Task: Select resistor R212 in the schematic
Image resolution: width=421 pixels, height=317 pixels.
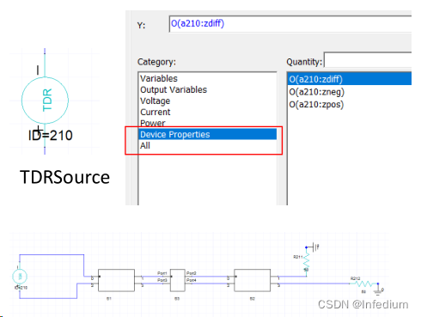Action: pyautogui.click(x=364, y=283)
